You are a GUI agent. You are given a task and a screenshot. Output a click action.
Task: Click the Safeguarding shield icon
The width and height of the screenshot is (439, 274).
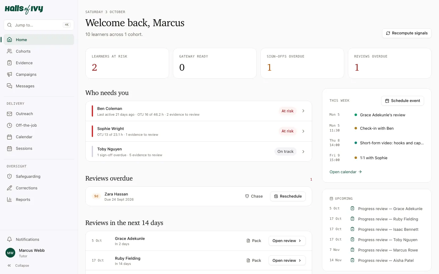9,176
